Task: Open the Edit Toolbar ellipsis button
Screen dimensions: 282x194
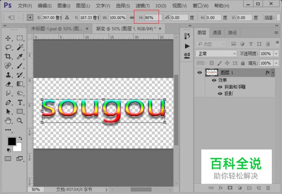Action: tap(8, 130)
